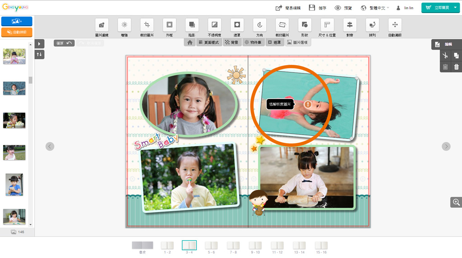Open the 外框 frame tool
The width and height of the screenshot is (462, 258).
click(x=170, y=27)
